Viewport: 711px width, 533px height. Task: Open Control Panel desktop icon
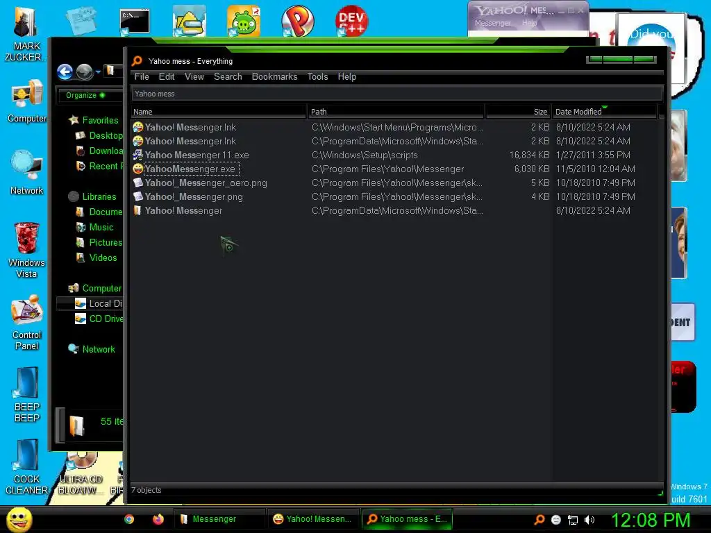click(x=27, y=322)
